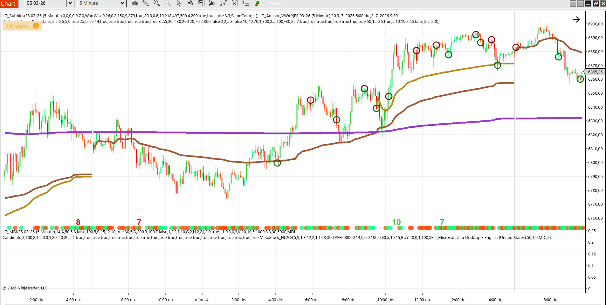The image size is (606, 305).
Task: Open Chart Trader panel icon
Action: click(201, 3)
